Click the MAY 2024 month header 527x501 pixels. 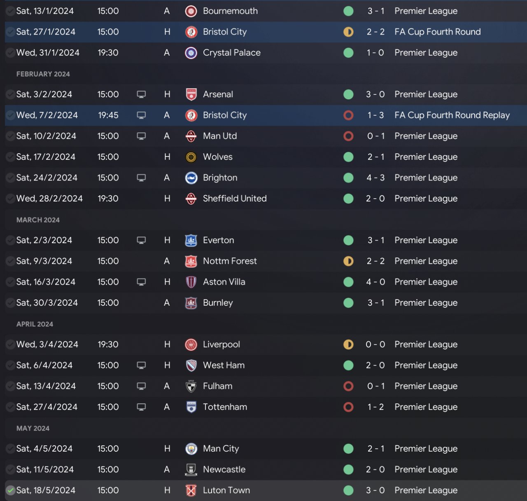pyautogui.click(x=33, y=428)
